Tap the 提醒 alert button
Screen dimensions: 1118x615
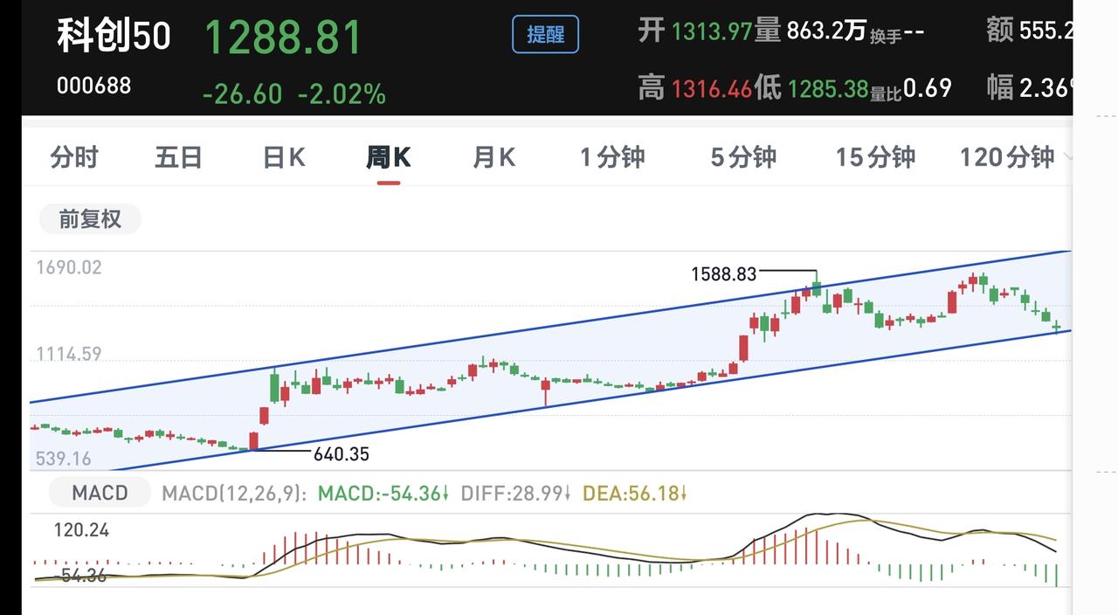pos(545,35)
